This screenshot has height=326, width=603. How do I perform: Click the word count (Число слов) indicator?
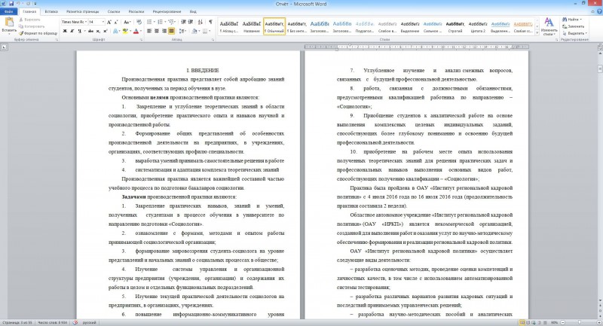[x=53, y=322]
